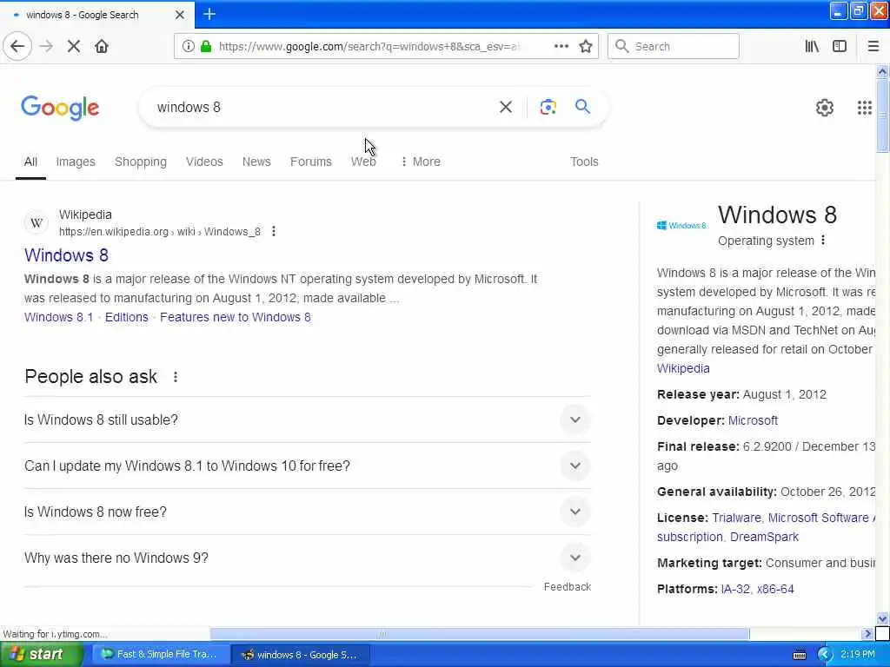Click Feedback below People also ask
Image resolution: width=890 pixels, height=667 pixels.
point(567,586)
